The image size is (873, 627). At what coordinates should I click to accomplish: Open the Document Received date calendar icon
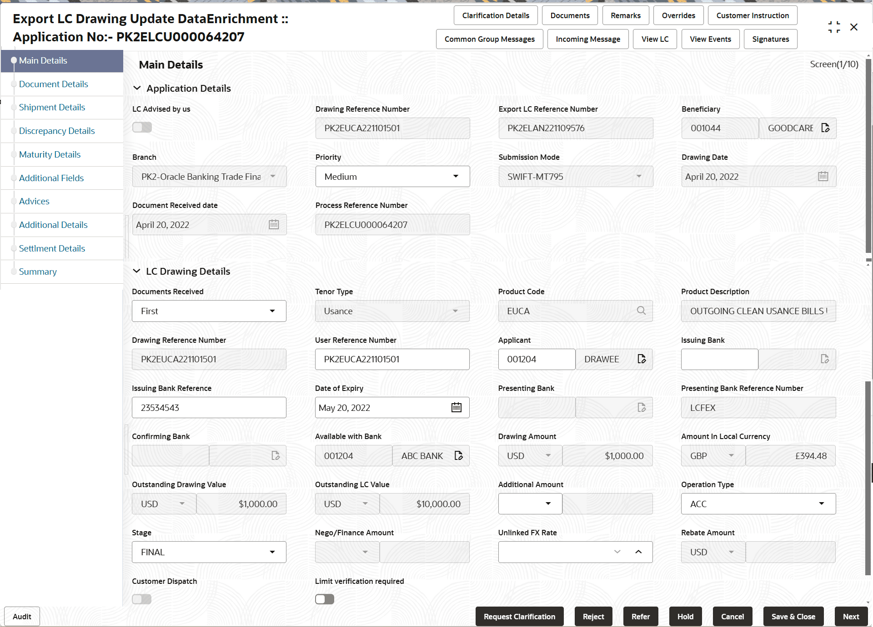pos(273,224)
